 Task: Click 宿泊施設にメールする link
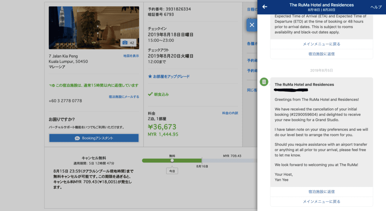(x=124, y=97)
